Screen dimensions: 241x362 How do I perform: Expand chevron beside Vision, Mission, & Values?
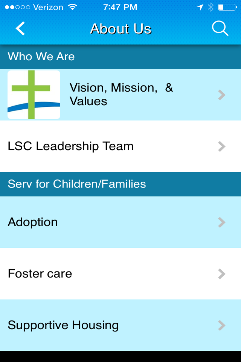click(222, 95)
